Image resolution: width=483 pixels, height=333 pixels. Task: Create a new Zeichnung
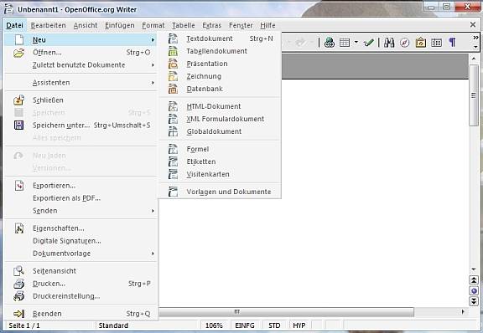click(x=220, y=77)
